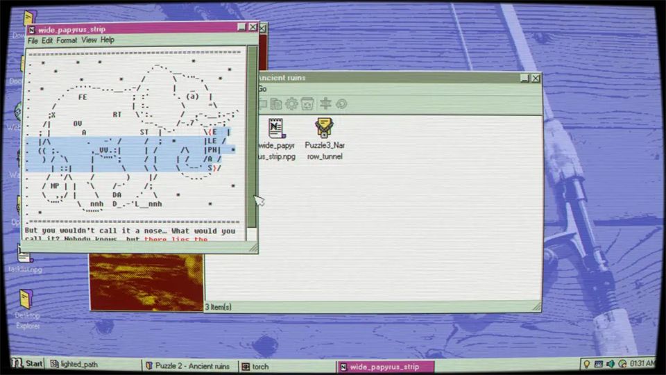
Task: Open the Edit menu in wide_papyrus_strip
Action: coord(46,41)
